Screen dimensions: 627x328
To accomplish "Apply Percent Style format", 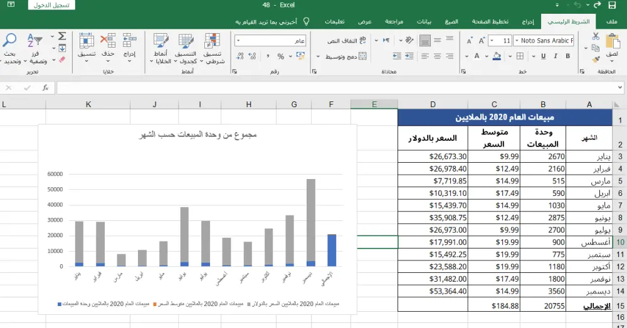I will pyautogui.click(x=281, y=57).
